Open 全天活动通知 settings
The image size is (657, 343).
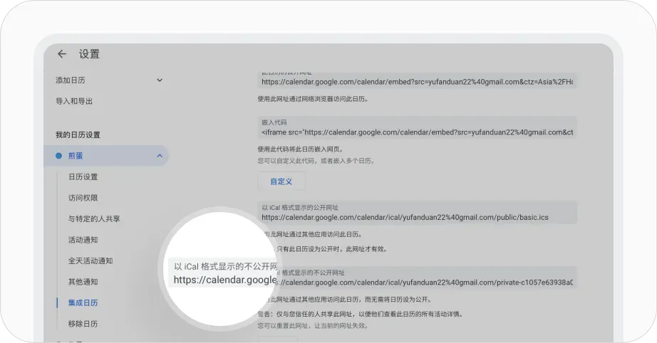pyautogui.click(x=90, y=260)
